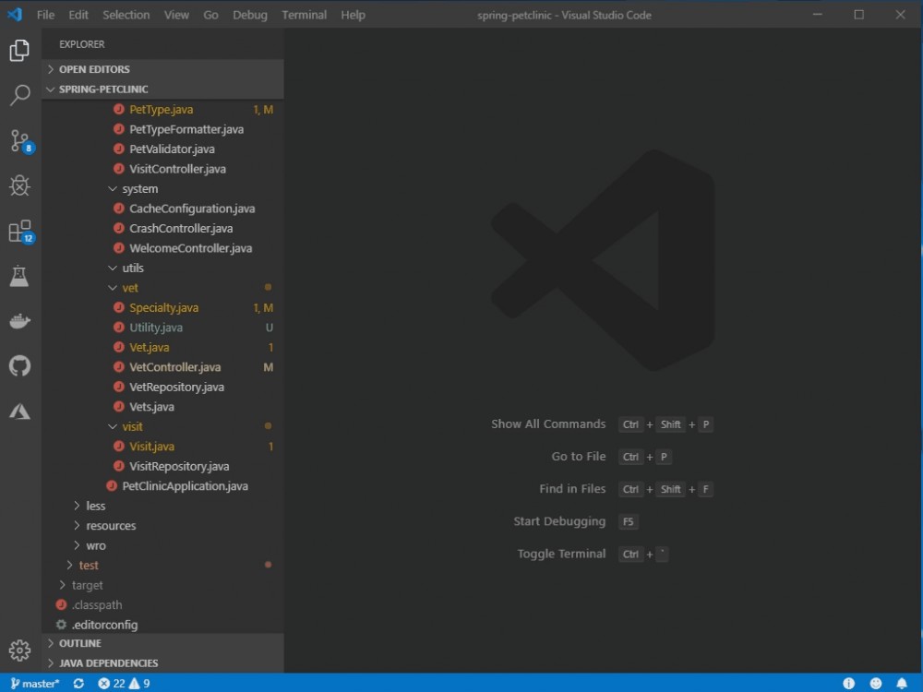This screenshot has height=692, width=923.
Task: Collapse the SPRING-PETCLINIC section
Action: pyautogui.click(x=163, y=89)
